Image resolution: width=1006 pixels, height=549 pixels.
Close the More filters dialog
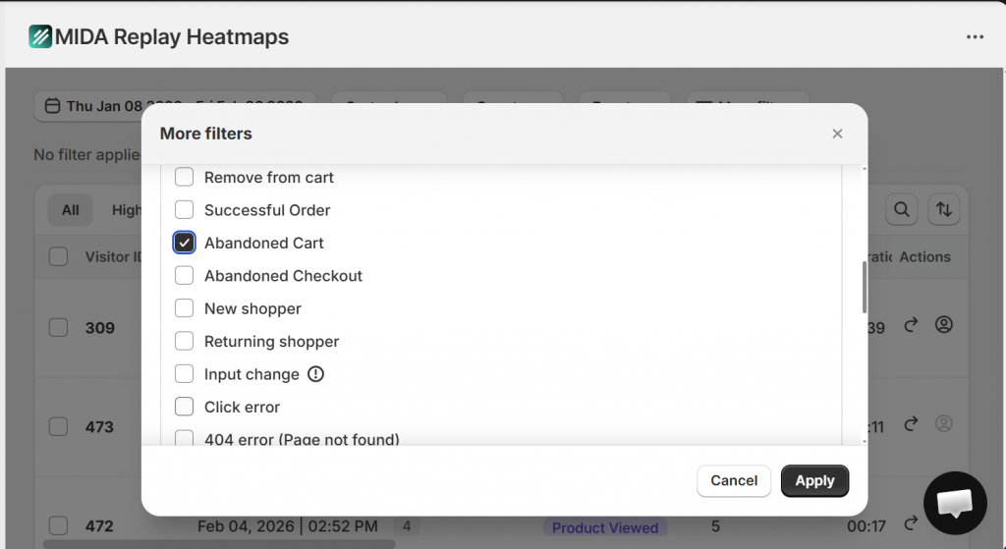(x=837, y=134)
